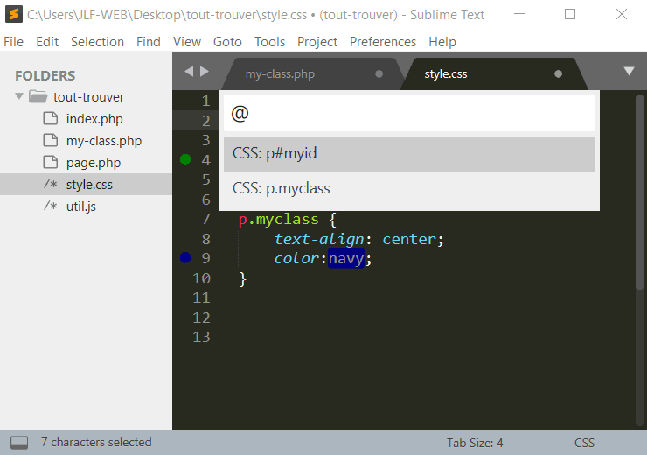Click the navy gutter dot on line 9
The width and height of the screenshot is (647, 455).
click(x=185, y=257)
